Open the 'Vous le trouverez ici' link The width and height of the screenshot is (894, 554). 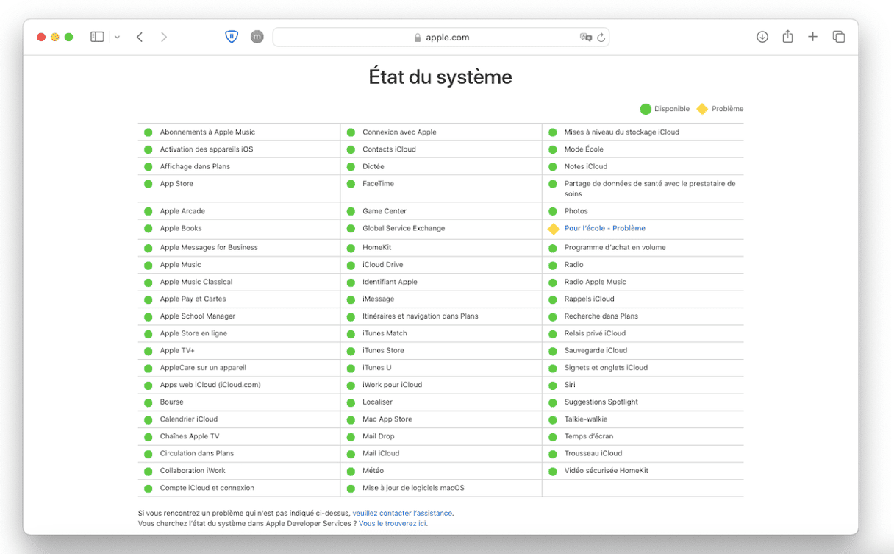(393, 523)
